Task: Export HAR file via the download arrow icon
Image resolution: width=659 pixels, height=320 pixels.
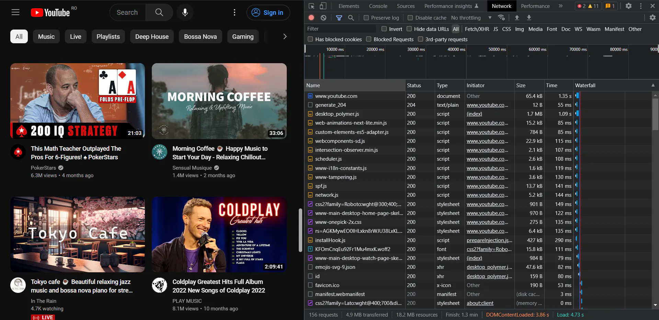Action: [x=529, y=18]
